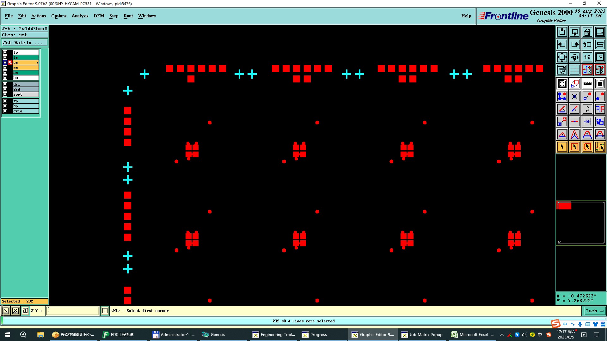This screenshot has height=341, width=607.
Task: Open the File menu
Action: tap(9, 16)
